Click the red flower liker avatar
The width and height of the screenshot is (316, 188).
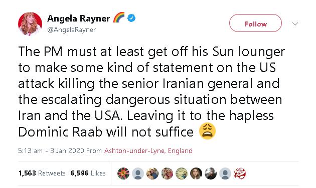[x=123, y=173]
